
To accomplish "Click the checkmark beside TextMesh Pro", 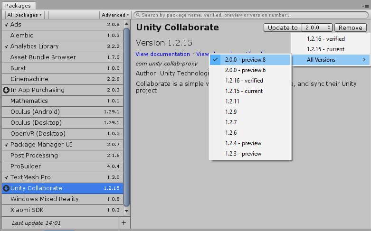I will pos(6,177).
